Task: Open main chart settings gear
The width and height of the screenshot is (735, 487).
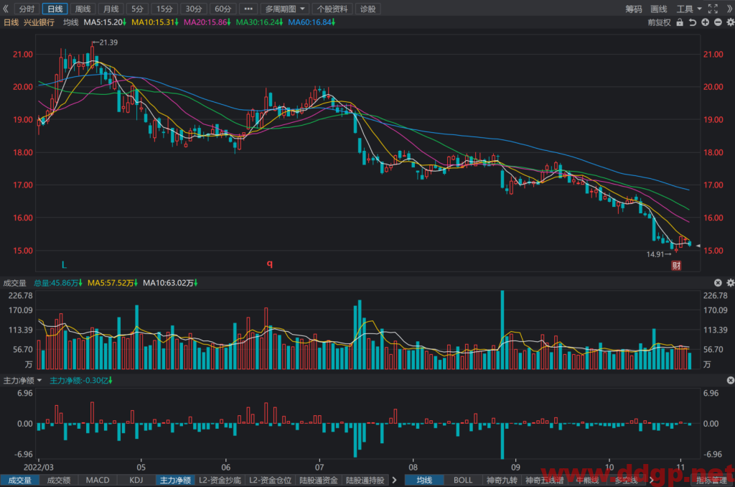Action: (730, 22)
